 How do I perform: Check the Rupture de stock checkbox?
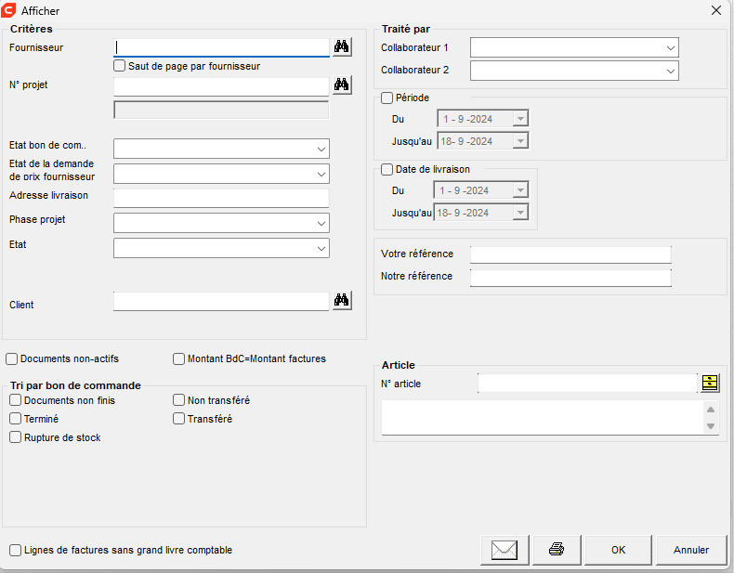pos(16,437)
